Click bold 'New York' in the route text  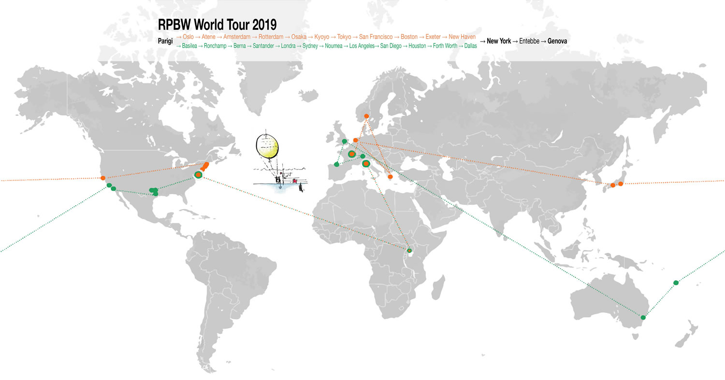[498, 41]
